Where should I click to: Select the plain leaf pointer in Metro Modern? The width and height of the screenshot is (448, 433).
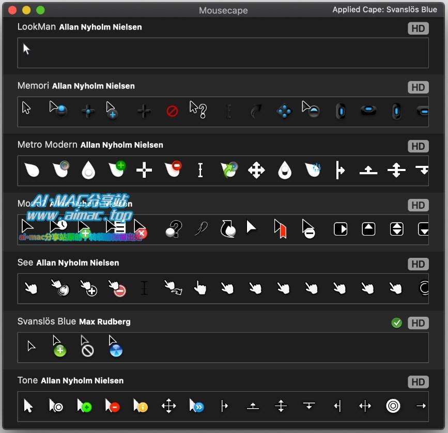coord(32,170)
